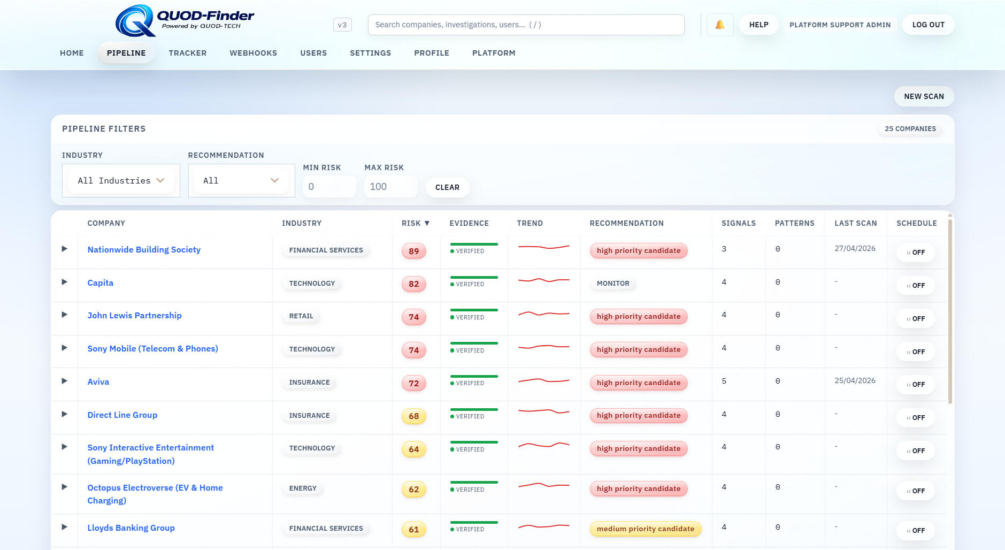
Task: Click the Min Risk input
Action: click(x=329, y=187)
